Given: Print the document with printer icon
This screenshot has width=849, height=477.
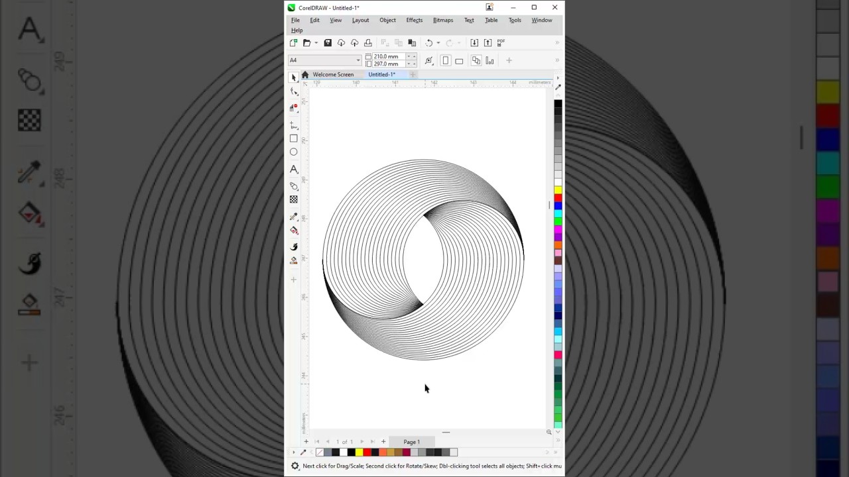Looking at the screenshot, I should click(x=368, y=43).
